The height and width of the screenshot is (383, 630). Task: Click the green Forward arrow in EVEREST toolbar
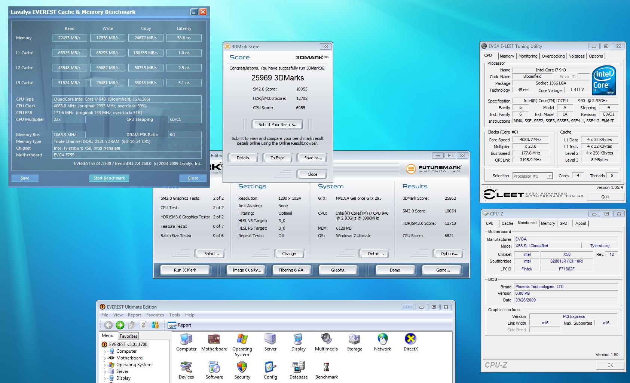click(x=120, y=325)
